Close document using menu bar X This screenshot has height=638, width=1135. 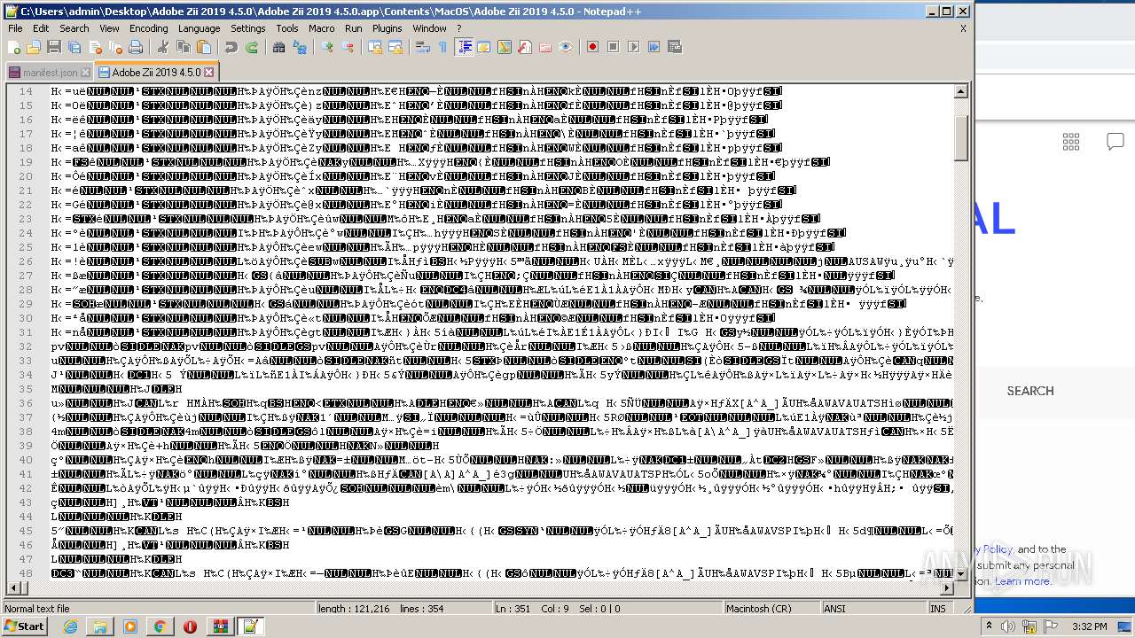click(964, 28)
